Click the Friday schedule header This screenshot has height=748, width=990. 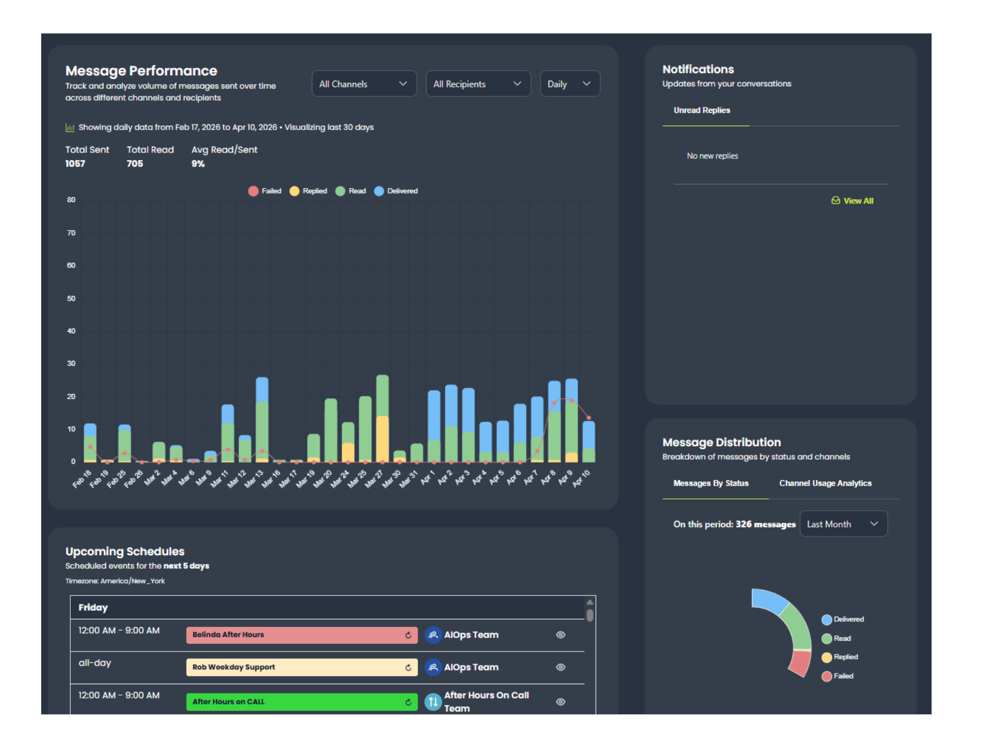click(x=327, y=607)
